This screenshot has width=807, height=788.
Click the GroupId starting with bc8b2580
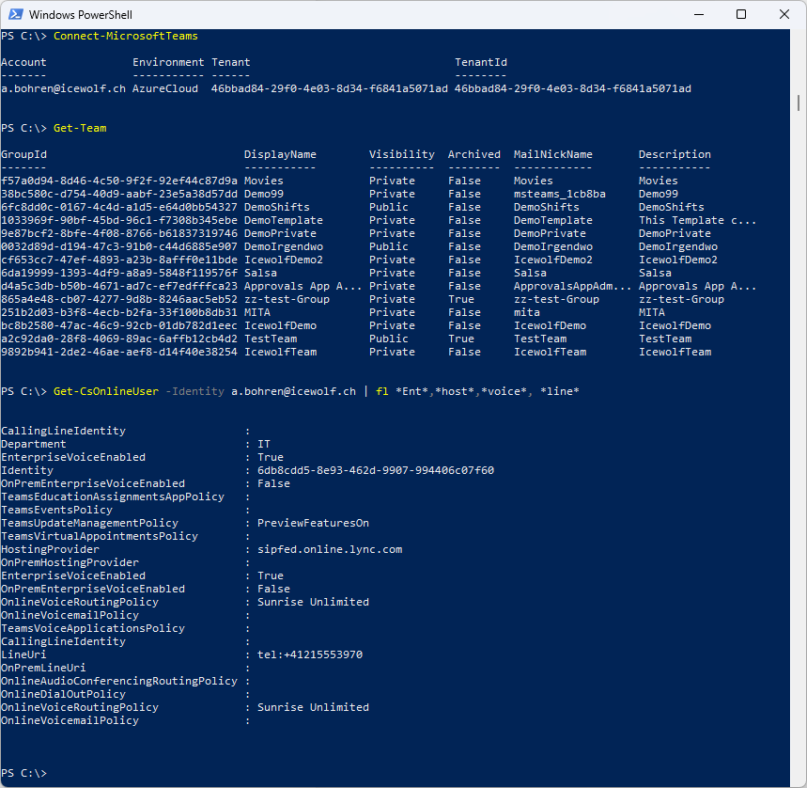(x=119, y=325)
